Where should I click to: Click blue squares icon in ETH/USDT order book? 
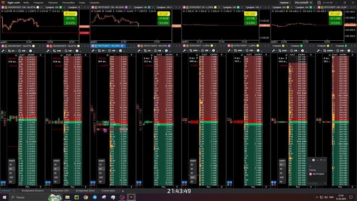(x=229, y=183)
